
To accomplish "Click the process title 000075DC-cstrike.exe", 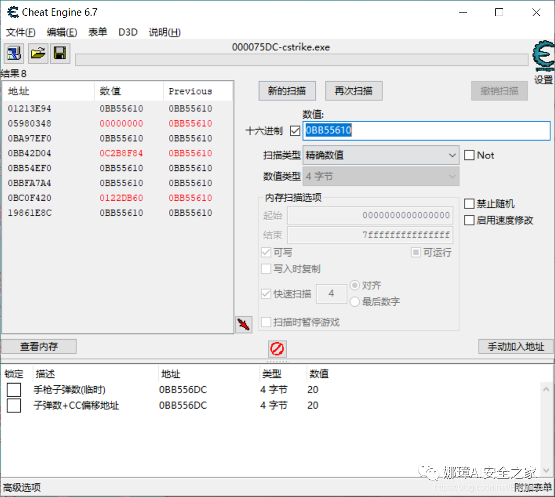I will [281, 47].
